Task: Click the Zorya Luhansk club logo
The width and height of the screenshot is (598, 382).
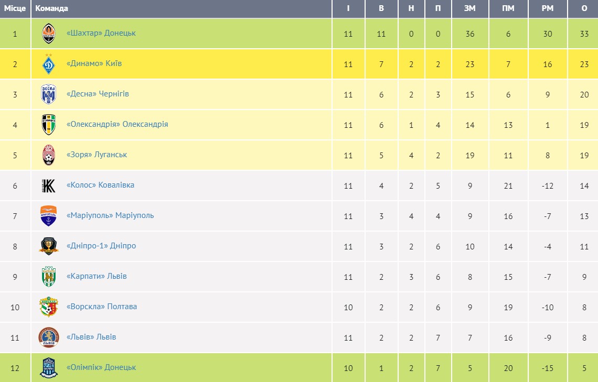Action: click(49, 155)
